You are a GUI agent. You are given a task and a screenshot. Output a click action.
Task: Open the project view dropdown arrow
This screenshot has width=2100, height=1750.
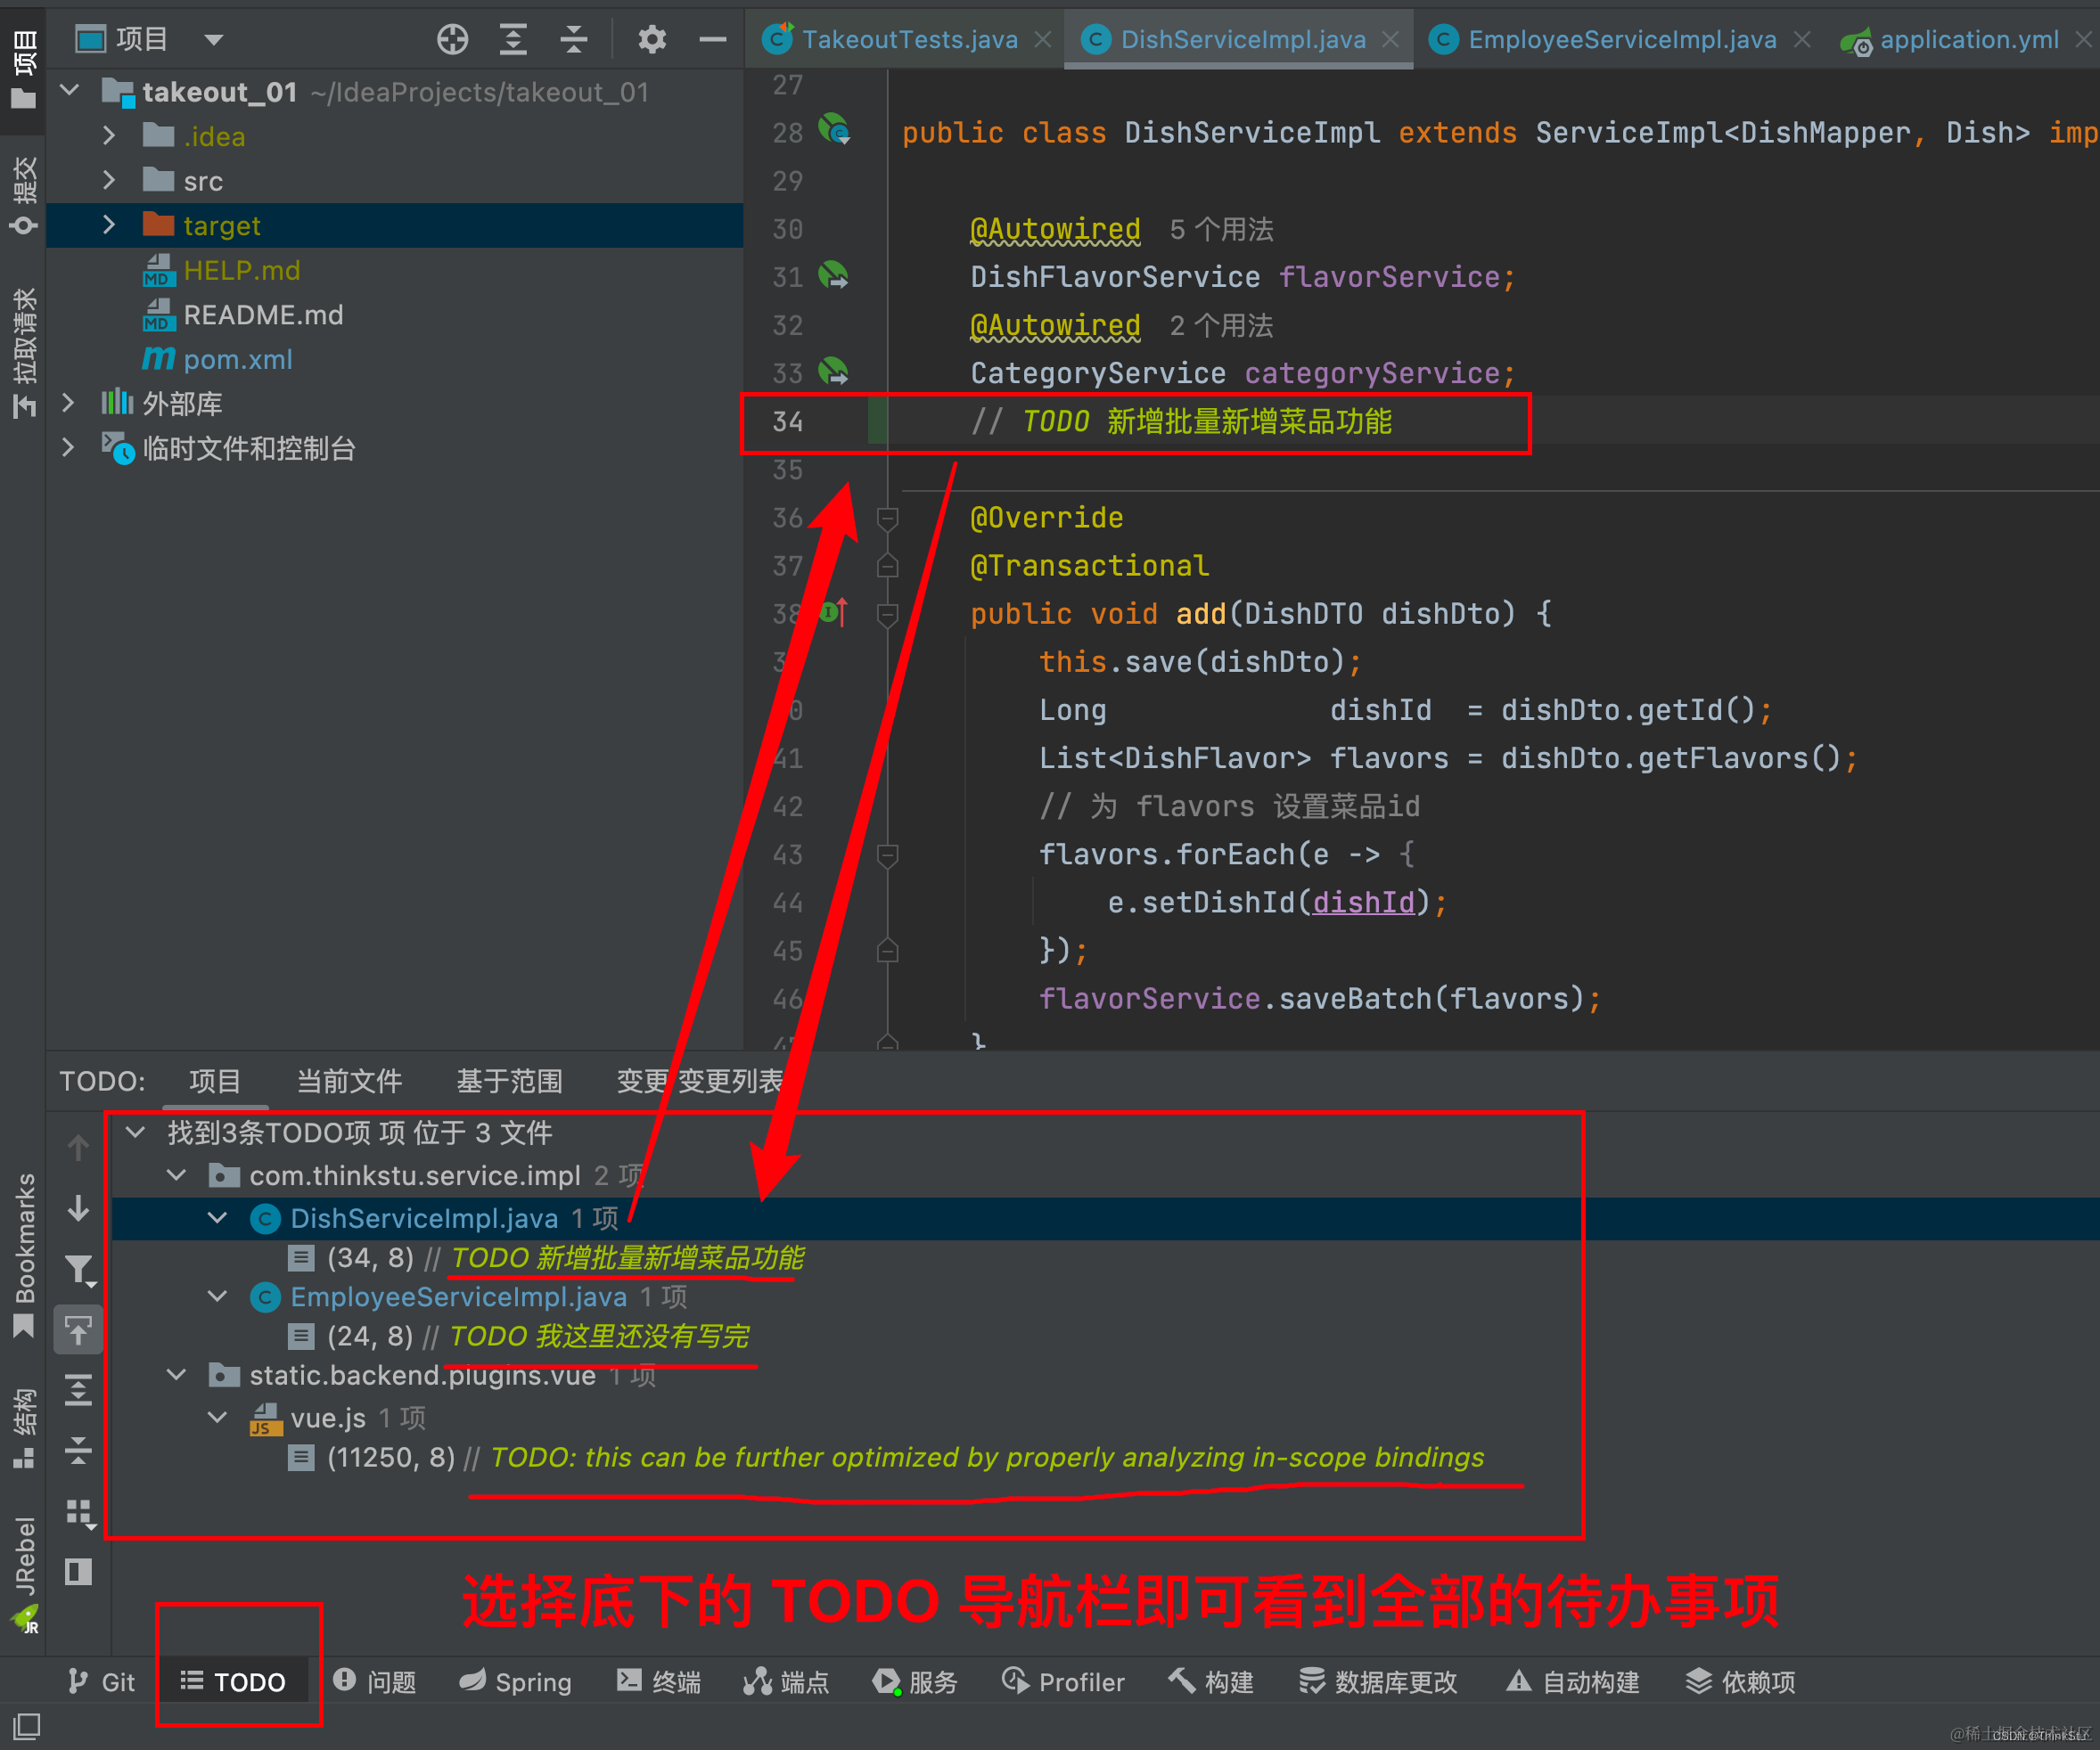(213, 40)
